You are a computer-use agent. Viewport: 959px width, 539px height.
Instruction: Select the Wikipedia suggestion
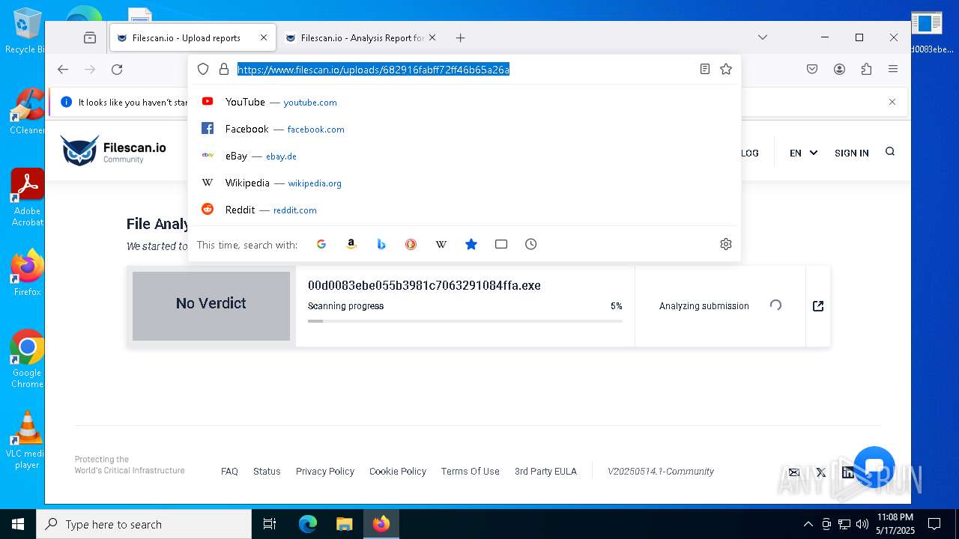click(x=465, y=183)
